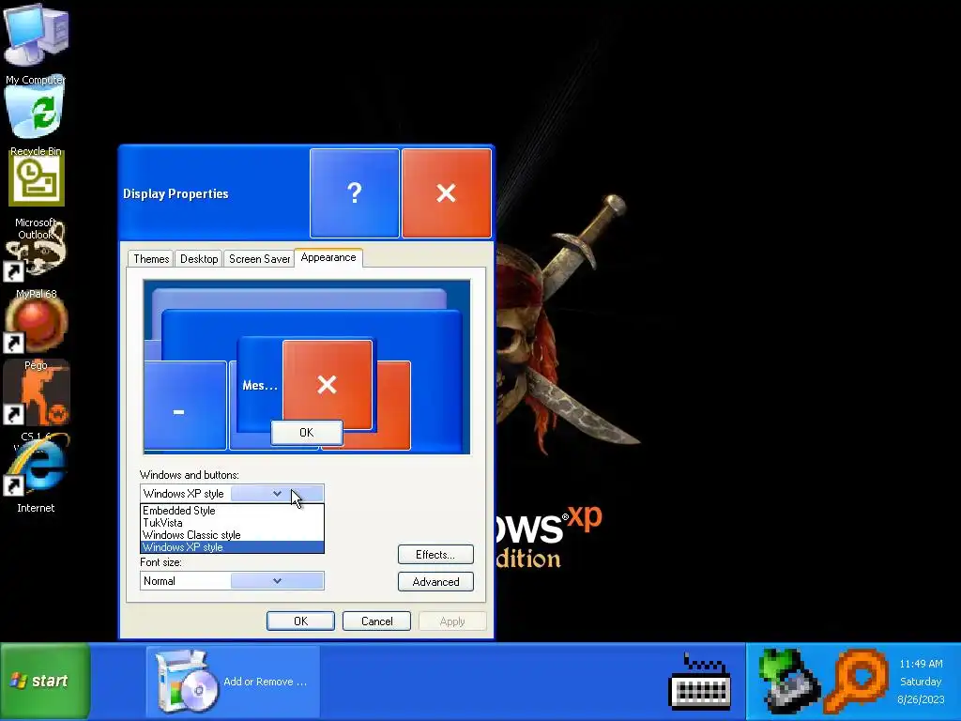Confirm with the dialog's OK button
The image size is (961, 721).
click(x=300, y=621)
